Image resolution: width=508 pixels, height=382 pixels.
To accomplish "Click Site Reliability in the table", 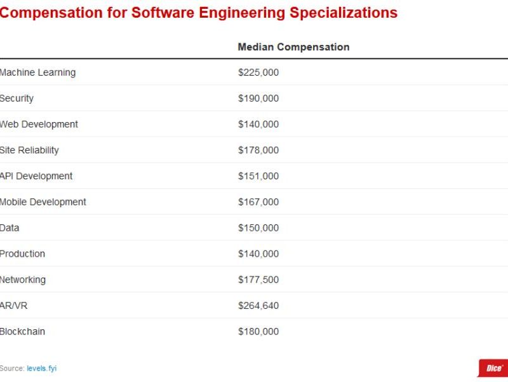I will [29, 151].
